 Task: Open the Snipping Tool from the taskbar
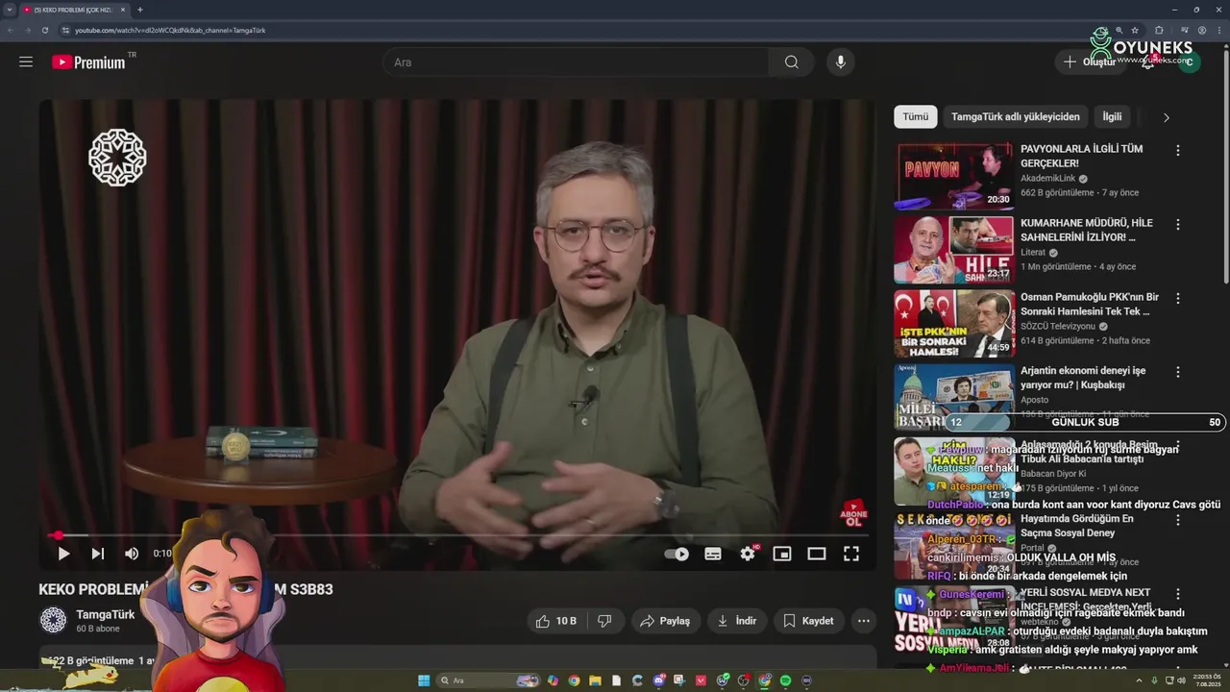(x=679, y=680)
